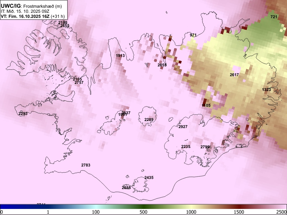The height and width of the screenshot is (215, 287).
Task: Click the map value 2105
Action: (77, 79)
